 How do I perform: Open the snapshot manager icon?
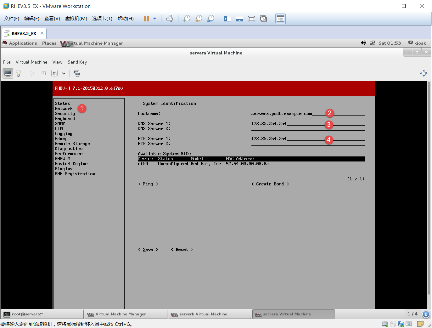point(211,19)
